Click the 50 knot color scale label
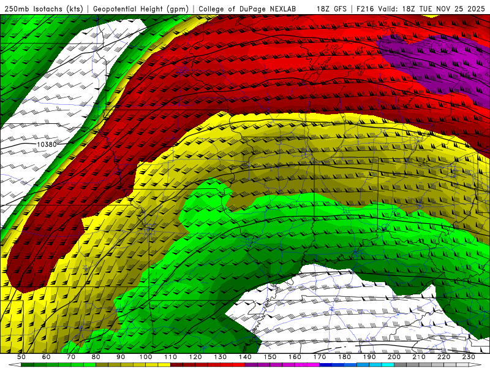The width and height of the screenshot is (490, 368). (x=21, y=357)
